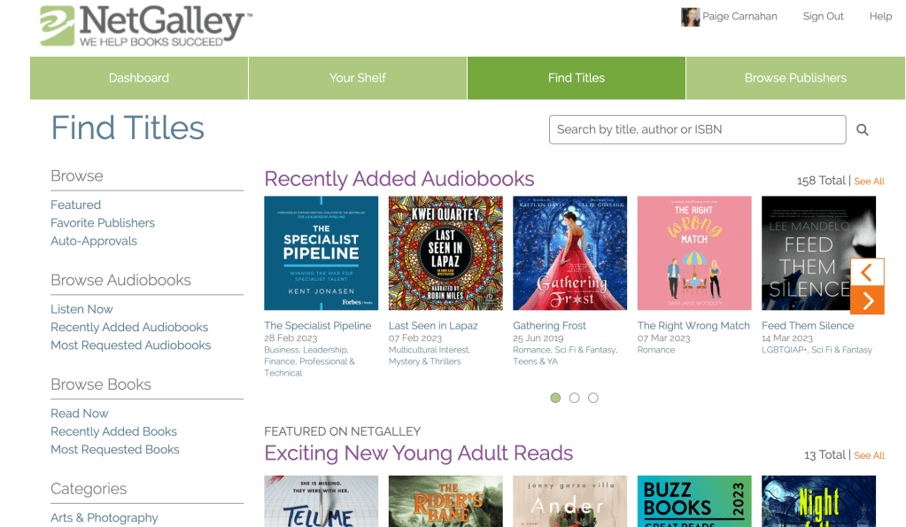Viewport: 906px width, 527px height.
Task: Click the Sign Out link
Action: click(x=823, y=17)
